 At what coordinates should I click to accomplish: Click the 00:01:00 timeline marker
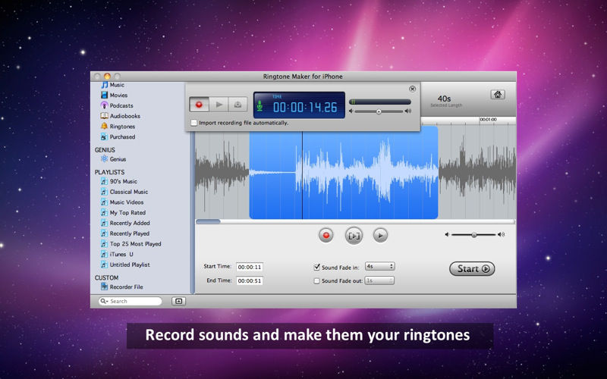pyautogui.click(x=488, y=120)
